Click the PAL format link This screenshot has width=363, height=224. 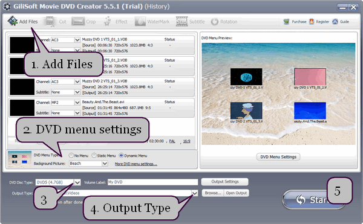point(172,141)
